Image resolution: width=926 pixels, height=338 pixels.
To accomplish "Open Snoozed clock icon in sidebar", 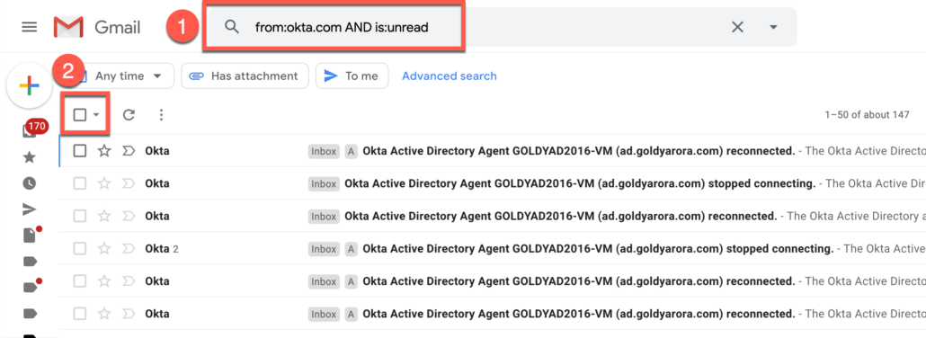I will point(29,183).
